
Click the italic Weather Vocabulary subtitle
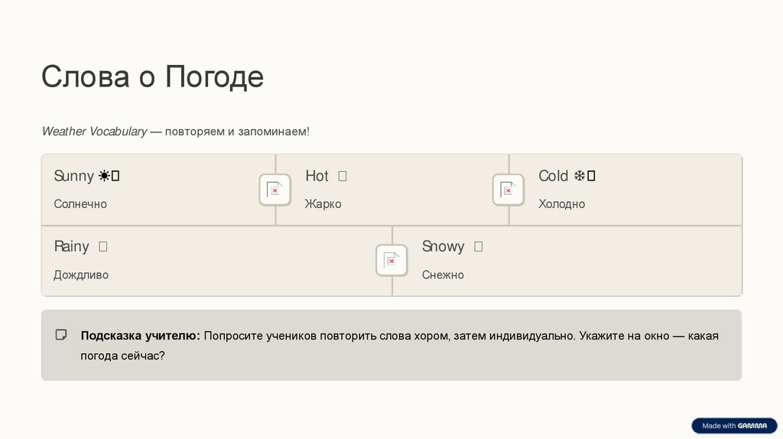[x=94, y=132]
